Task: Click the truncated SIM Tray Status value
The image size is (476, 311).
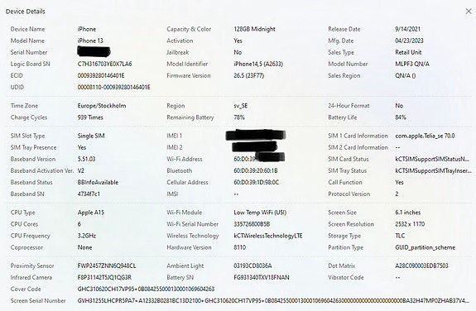Action: (433, 171)
